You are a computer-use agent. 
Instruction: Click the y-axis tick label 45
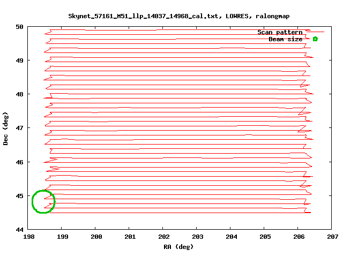tap(19, 196)
